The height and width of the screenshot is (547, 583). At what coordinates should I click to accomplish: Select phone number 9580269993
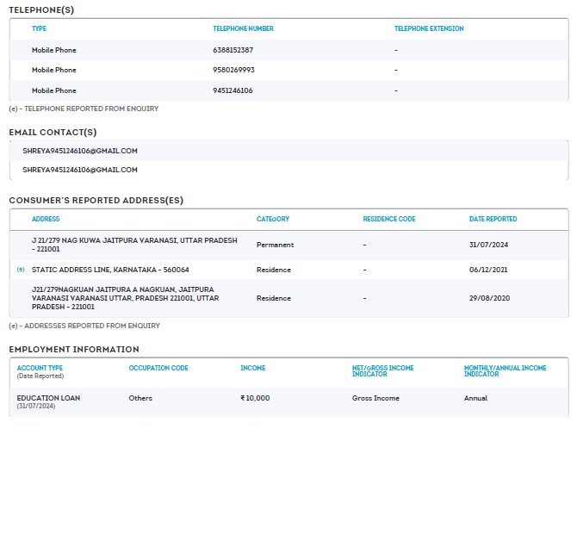[x=233, y=70]
